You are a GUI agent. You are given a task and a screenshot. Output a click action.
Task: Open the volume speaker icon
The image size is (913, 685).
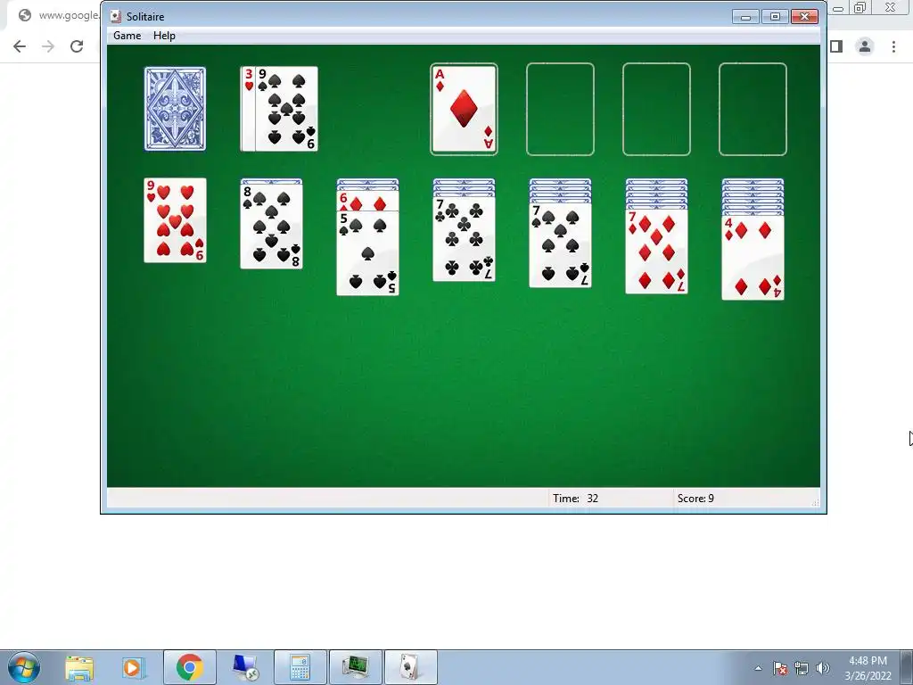tap(823, 668)
